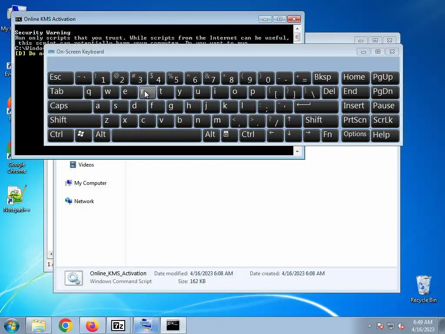Click the down arrow key
Viewport: 445px width, 334px height.
pos(293,135)
